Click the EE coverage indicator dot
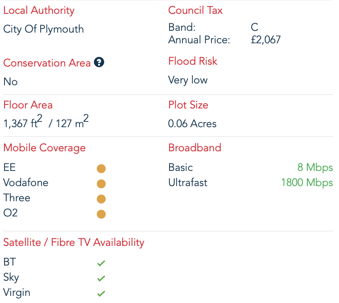Screen dimensions: 339x303 101,169
